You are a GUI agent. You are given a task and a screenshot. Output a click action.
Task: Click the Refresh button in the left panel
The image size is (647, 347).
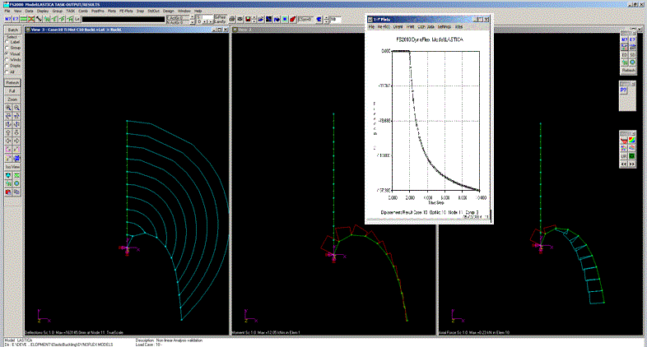(x=12, y=82)
